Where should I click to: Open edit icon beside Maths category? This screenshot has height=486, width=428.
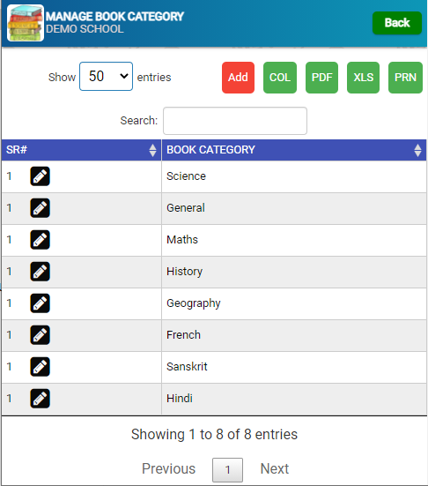pyautogui.click(x=40, y=240)
